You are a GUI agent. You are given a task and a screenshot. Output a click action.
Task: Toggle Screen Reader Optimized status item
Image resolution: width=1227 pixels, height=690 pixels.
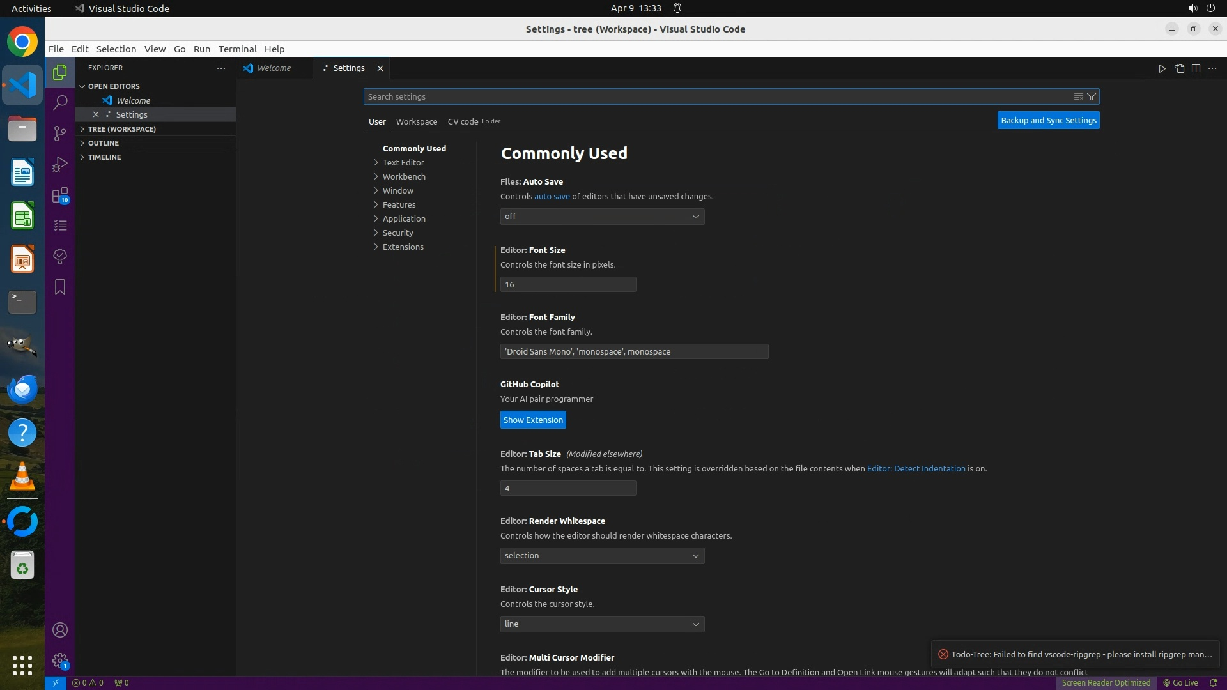pyautogui.click(x=1106, y=682)
